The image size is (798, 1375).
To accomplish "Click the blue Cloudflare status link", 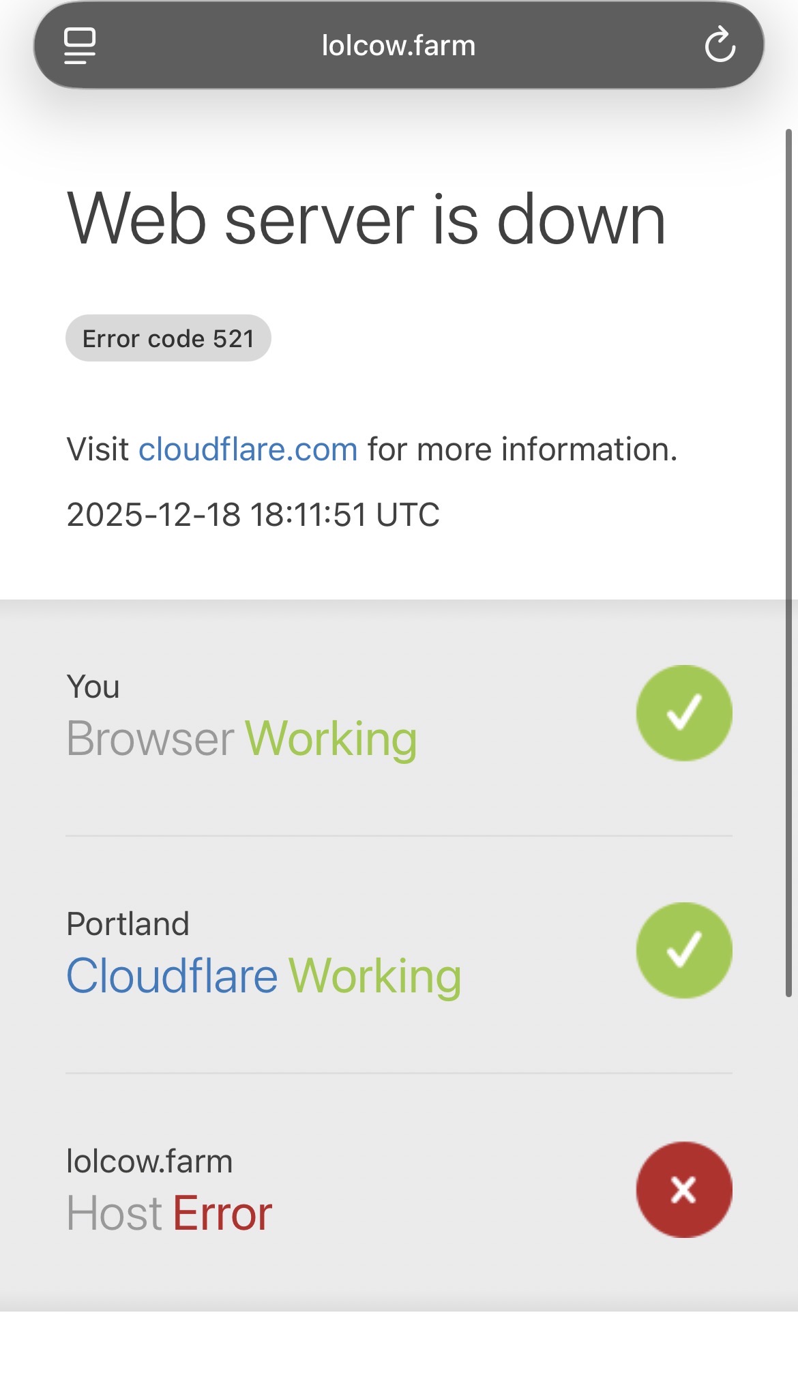I will pyautogui.click(x=172, y=976).
